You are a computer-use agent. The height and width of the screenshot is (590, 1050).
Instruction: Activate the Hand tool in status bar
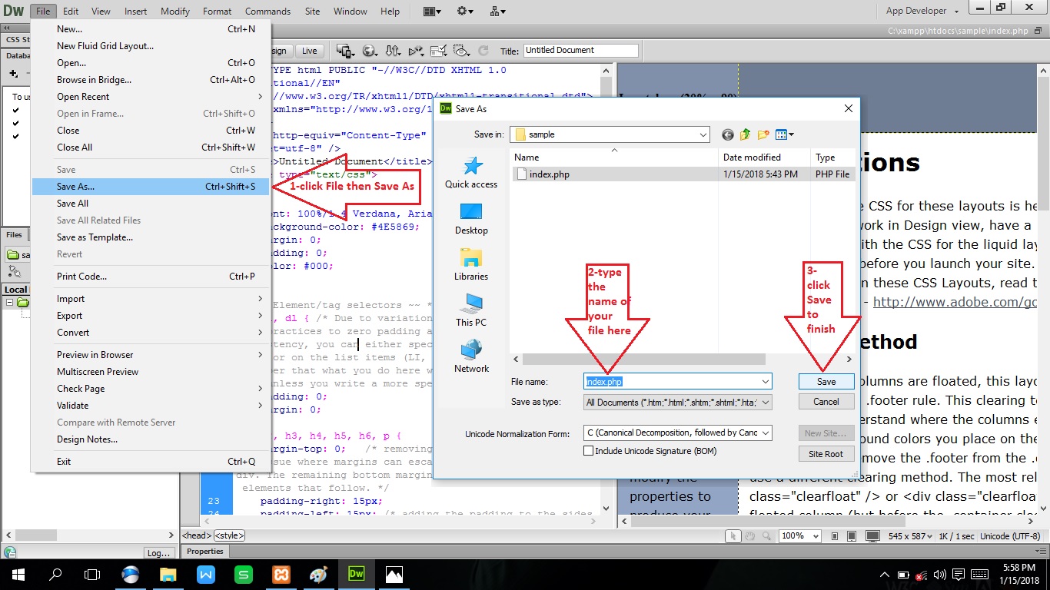click(749, 535)
